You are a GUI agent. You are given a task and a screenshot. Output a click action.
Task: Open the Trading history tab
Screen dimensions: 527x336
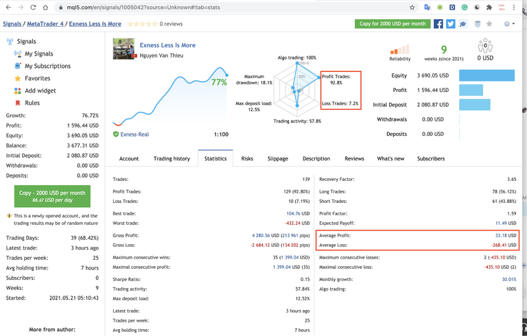tap(172, 158)
